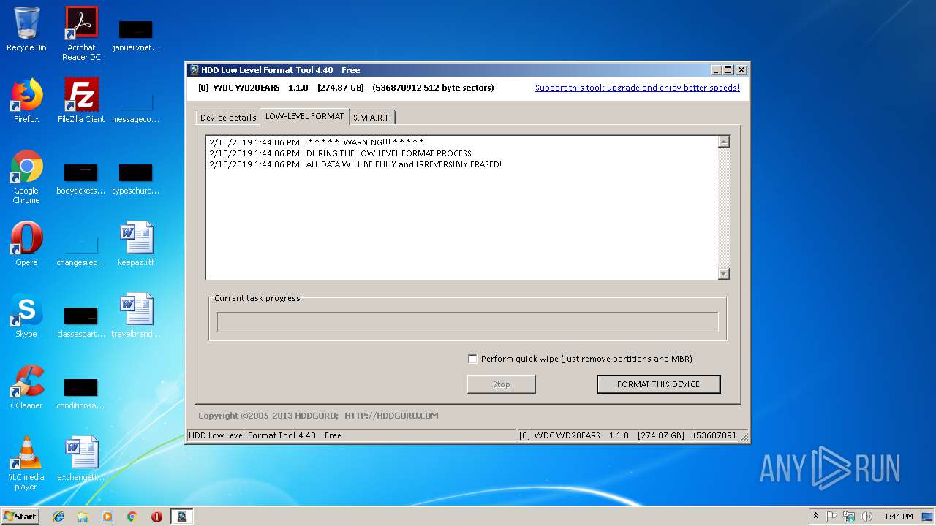
Task: Select LOW-LEVEL FORMAT tab
Action: 304,116
